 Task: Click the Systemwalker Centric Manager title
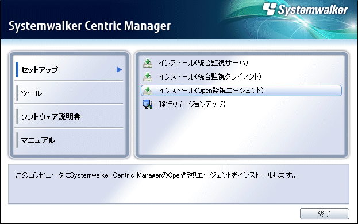click(x=90, y=26)
